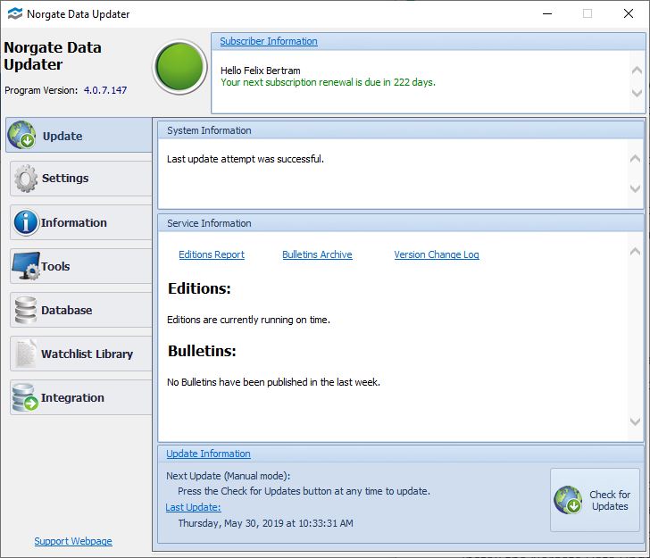Click the program version number 4.0.7.147

105,90
